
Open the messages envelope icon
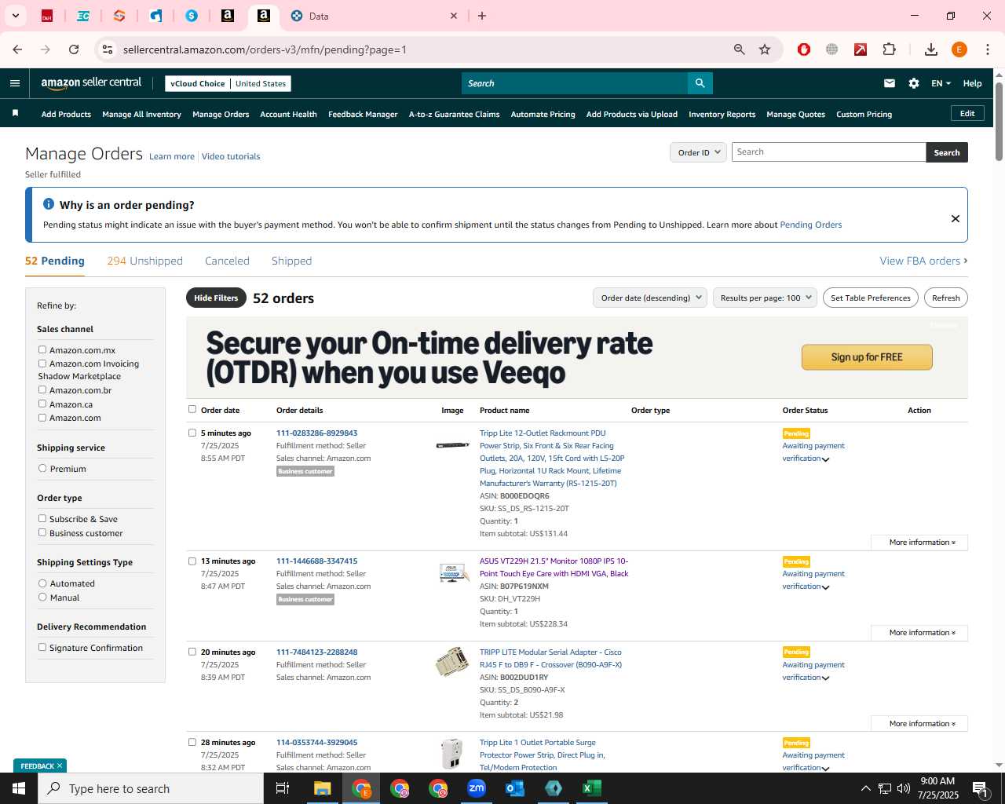(890, 83)
